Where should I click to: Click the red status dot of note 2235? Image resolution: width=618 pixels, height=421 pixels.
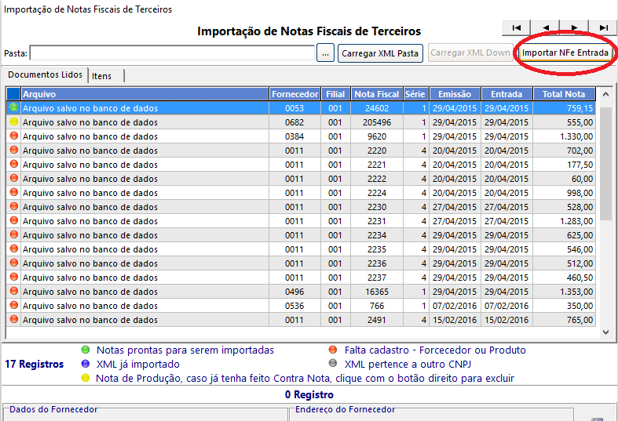pos(14,249)
